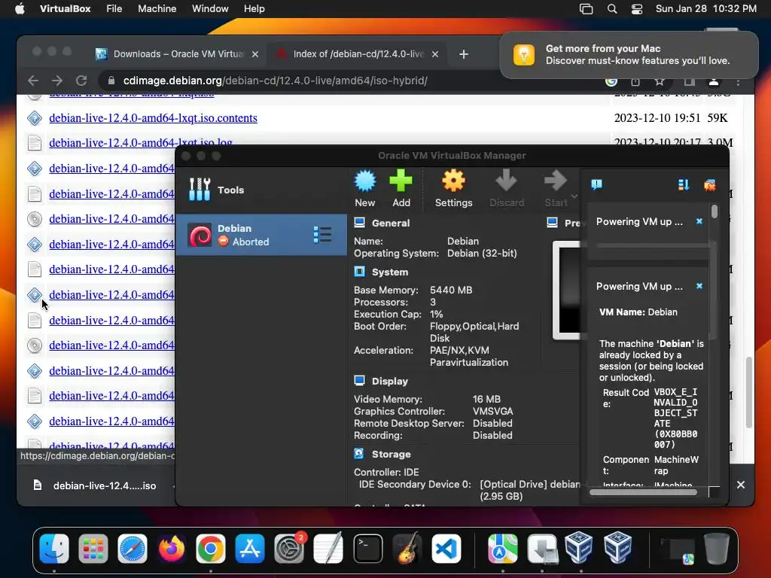This screenshot has height=578, width=771.
Task: Click the clear all notifications icon
Action: [x=709, y=185]
